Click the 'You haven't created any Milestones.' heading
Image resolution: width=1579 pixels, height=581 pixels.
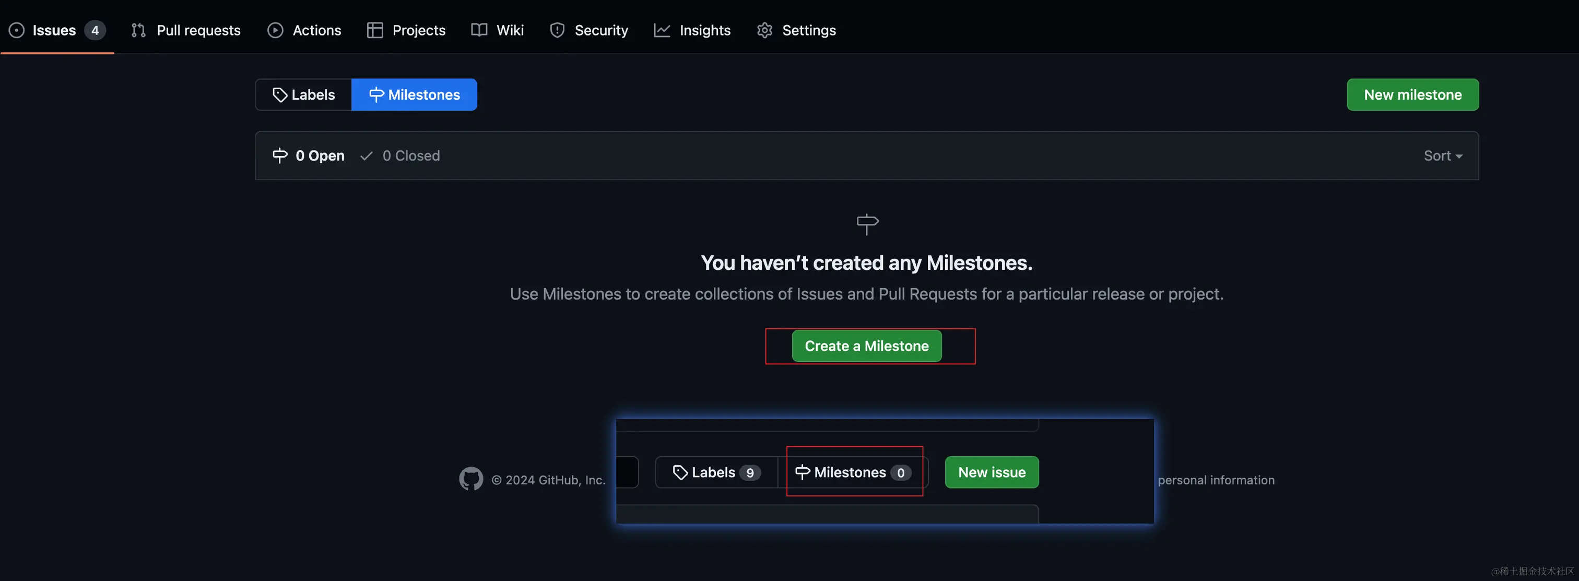[x=867, y=263]
